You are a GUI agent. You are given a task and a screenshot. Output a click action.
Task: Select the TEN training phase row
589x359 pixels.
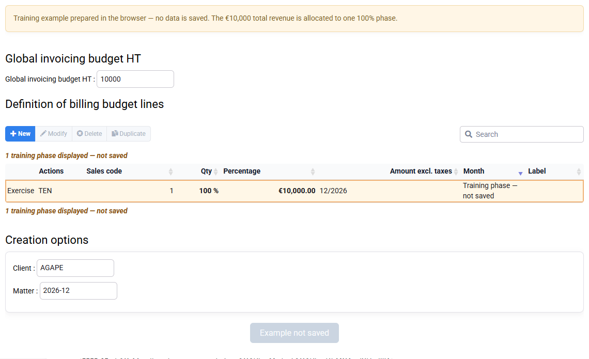click(x=295, y=191)
